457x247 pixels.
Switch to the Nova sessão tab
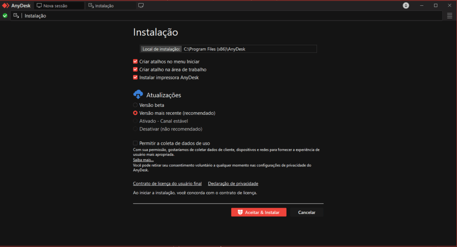[x=59, y=6]
